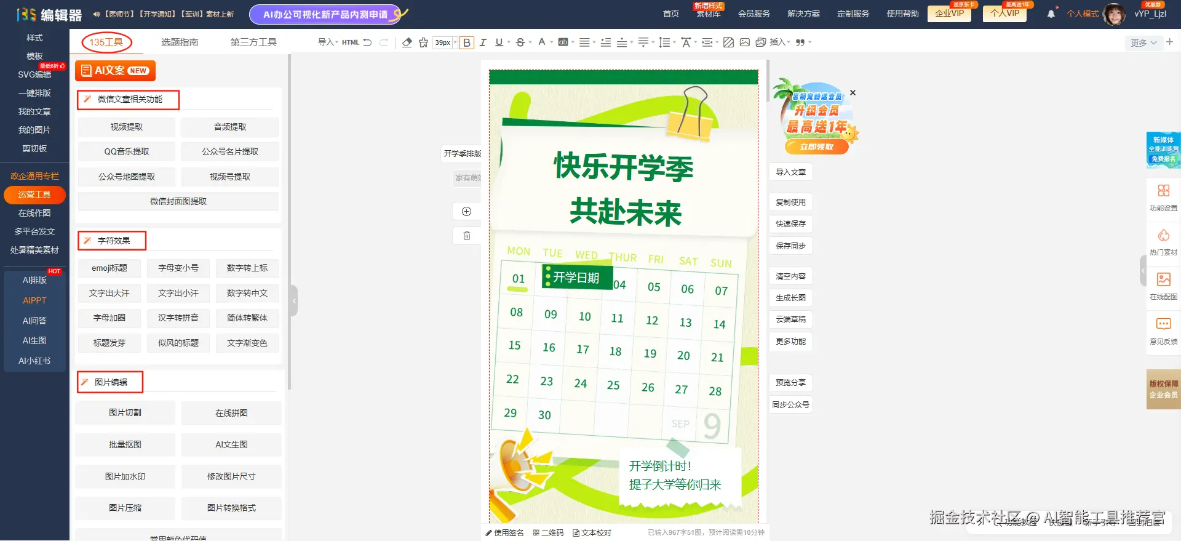Select the format painter brush tool
Viewport: 1181px width, 541px height.
423,42
